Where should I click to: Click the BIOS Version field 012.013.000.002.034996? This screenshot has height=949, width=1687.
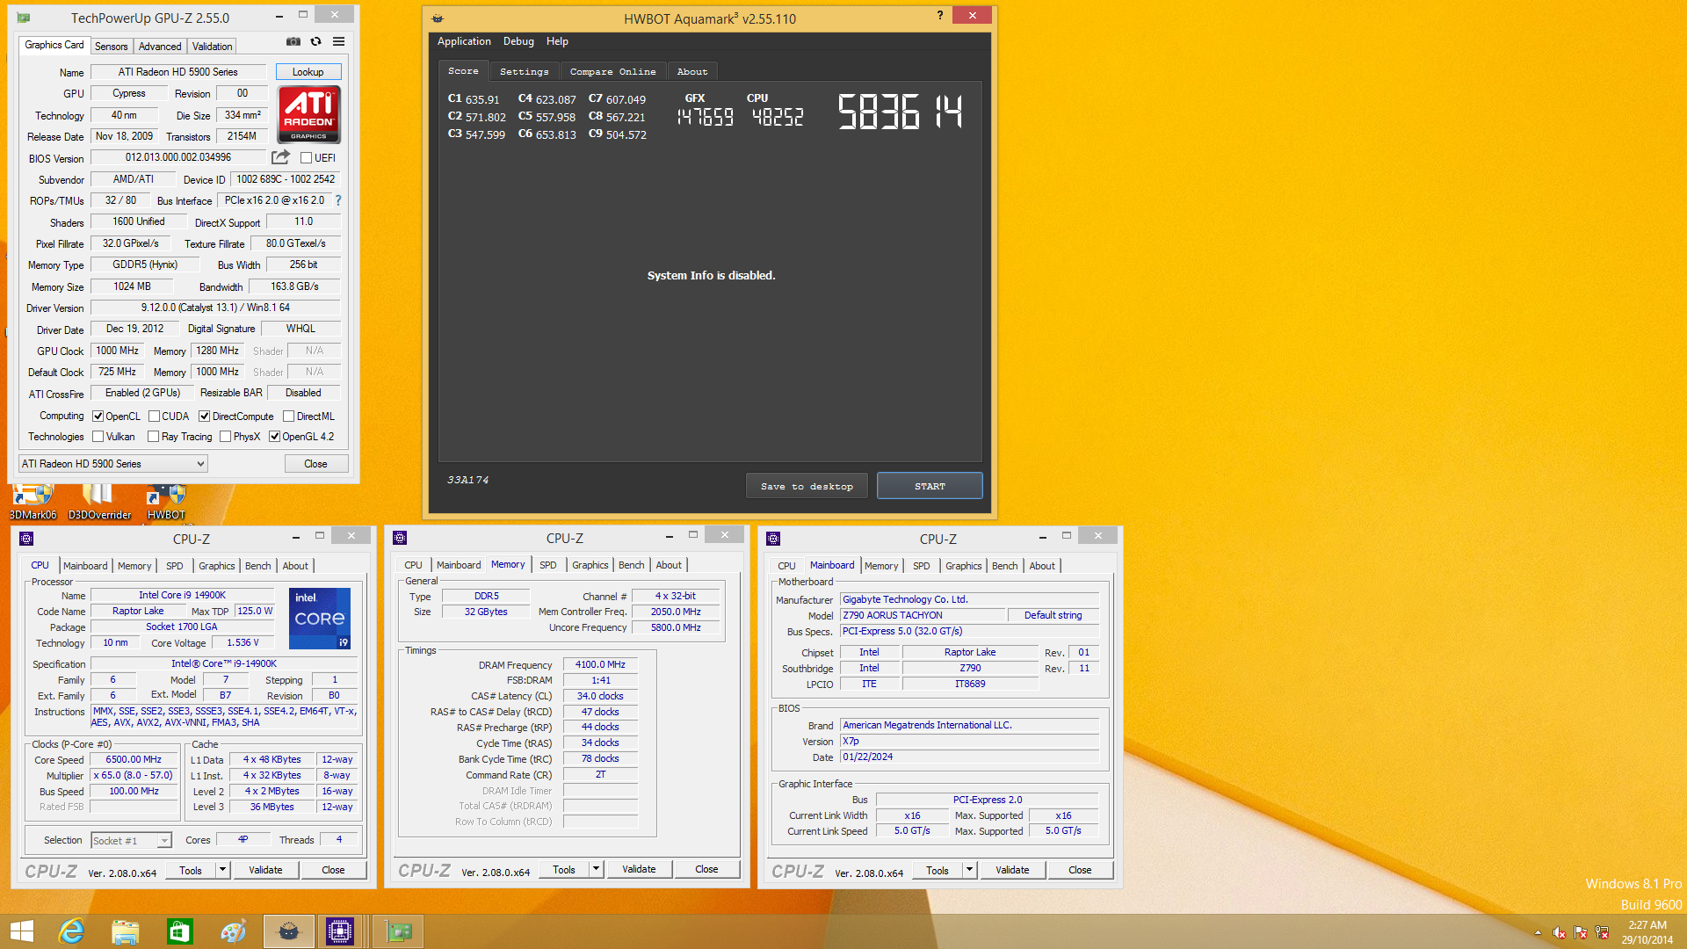tap(177, 157)
